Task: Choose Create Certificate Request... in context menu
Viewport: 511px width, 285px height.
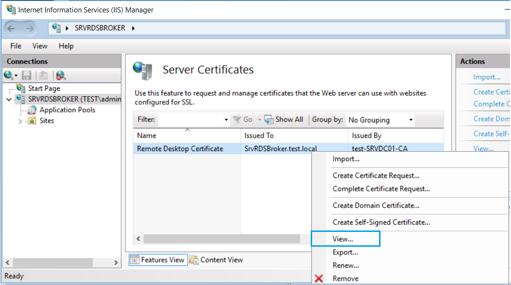Action: (376, 175)
